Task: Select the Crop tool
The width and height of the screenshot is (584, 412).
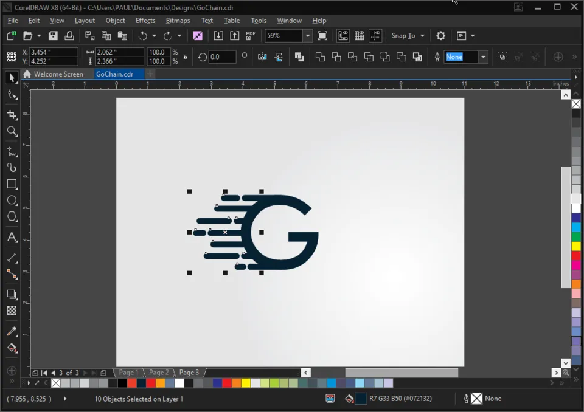Action: (12, 115)
